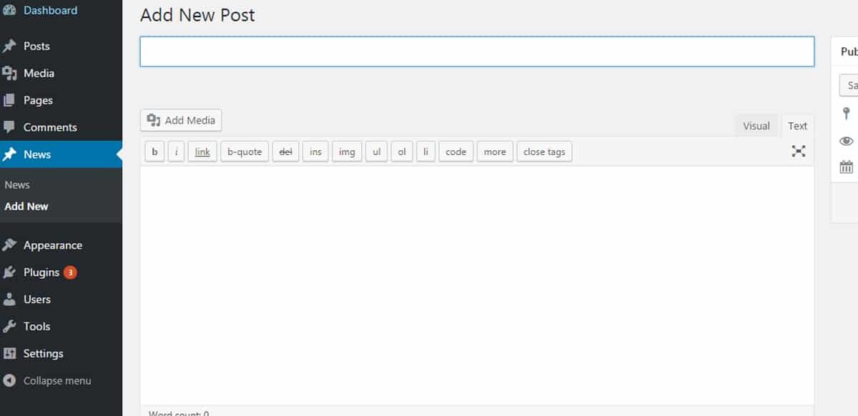Screen dimensions: 858x416
Task: Click the Settings sliders icon
Action: tap(9, 354)
